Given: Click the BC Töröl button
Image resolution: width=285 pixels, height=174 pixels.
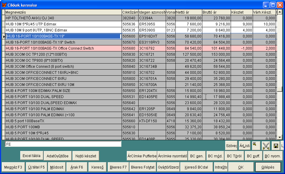Looking at the screenshot, I should pos(234,156).
